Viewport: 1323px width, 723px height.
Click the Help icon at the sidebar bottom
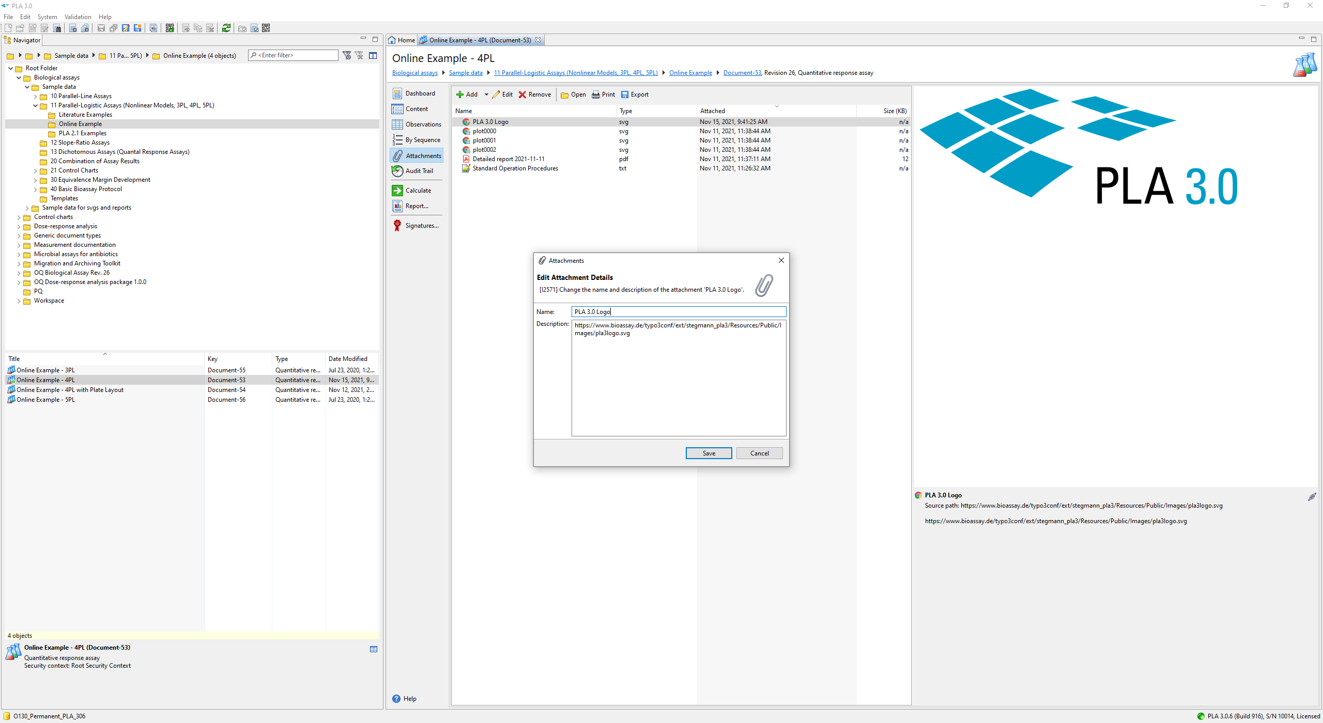(396, 699)
